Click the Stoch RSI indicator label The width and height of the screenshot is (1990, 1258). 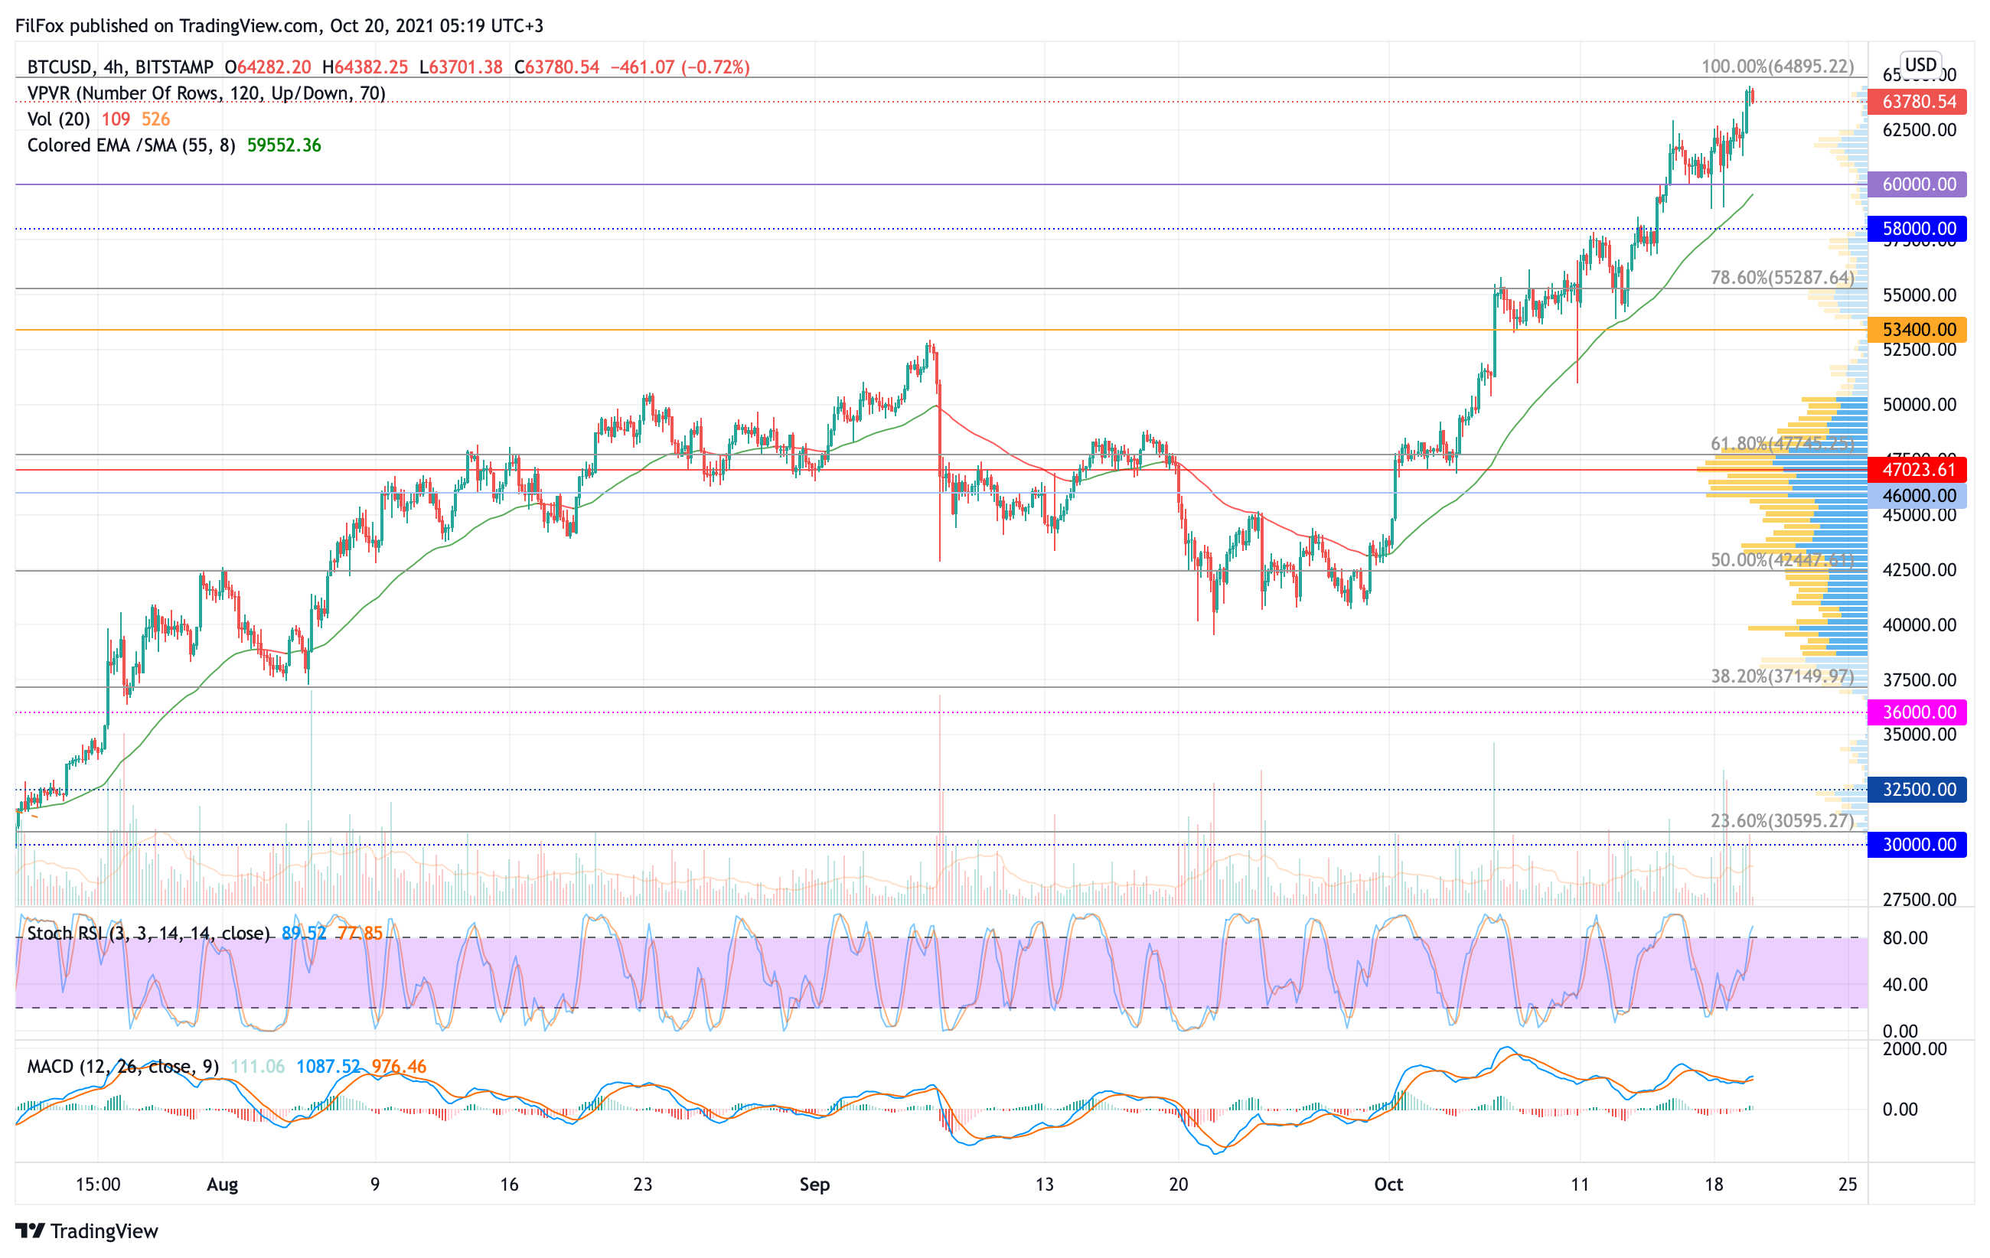pyautogui.click(x=148, y=934)
